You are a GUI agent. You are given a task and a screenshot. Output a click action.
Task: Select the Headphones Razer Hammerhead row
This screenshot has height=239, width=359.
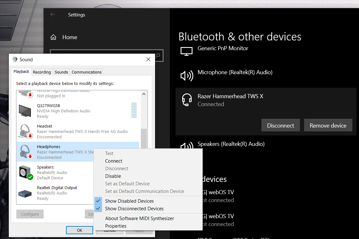coord(78,152)
